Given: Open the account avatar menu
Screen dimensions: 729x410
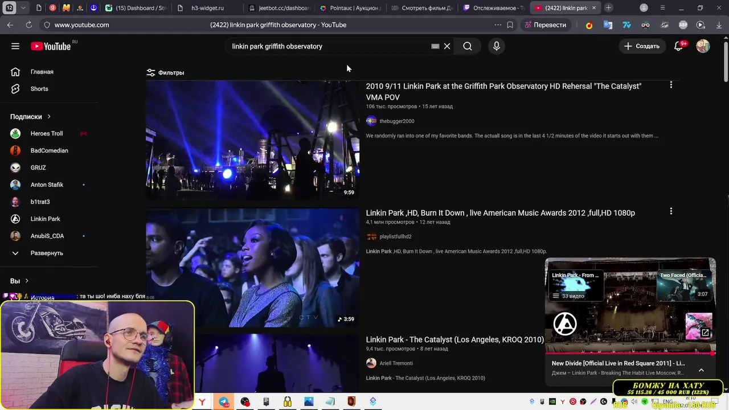Looking at the screenshot, I should click(x=703, y=46).
